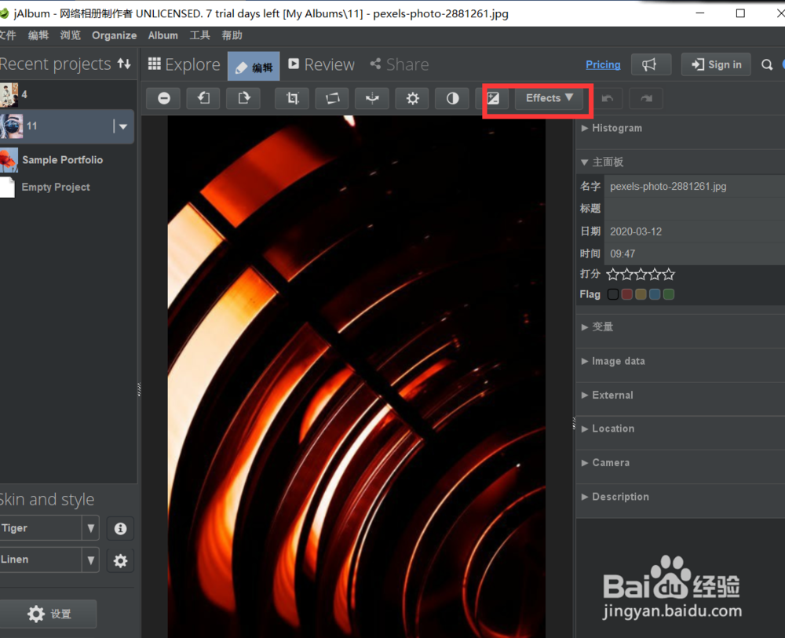Open the Organize menu

[114, 35]
